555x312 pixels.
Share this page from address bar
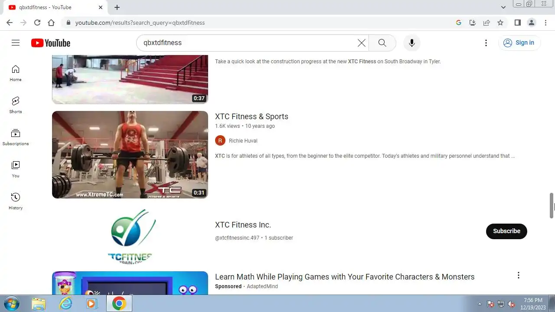pos(486,23)
